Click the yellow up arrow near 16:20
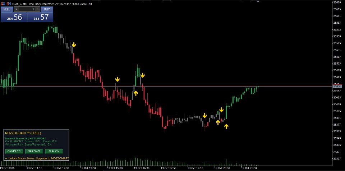This screenshot has width=345, height=171. (136, 93)
